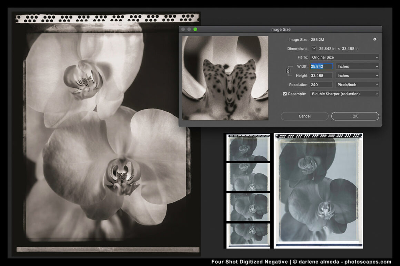Screen dimensions: 400x266
Task: Toggle the constrain proportions chain link icon
Action: click(288, 71)
